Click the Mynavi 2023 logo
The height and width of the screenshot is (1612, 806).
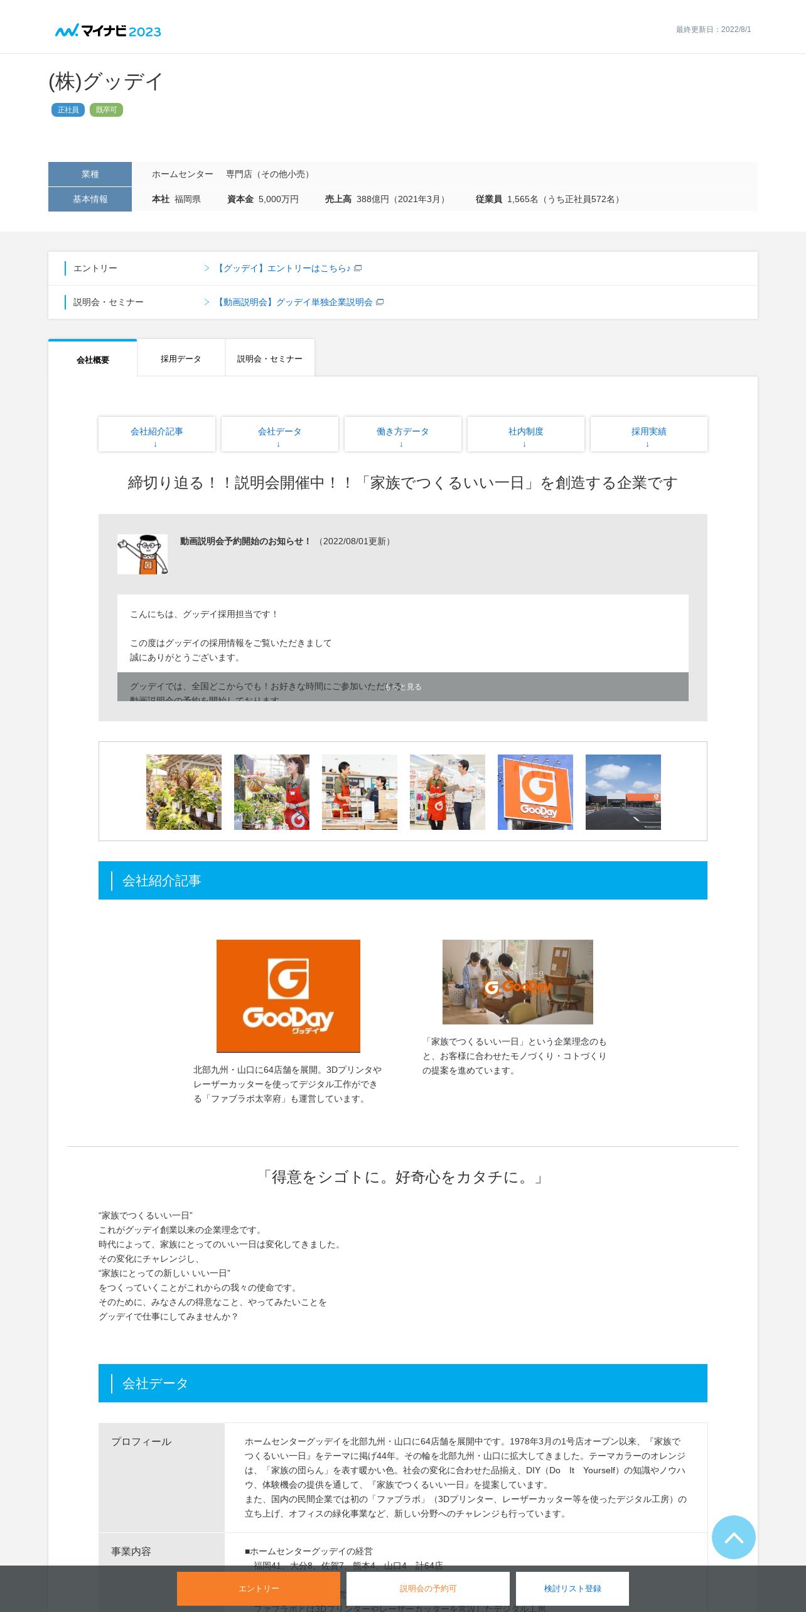108,31
